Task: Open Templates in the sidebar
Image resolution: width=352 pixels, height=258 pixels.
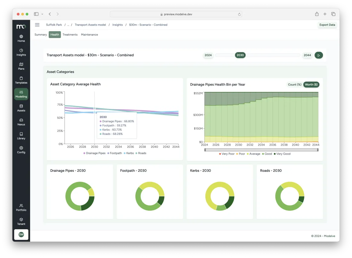Action: pyautogui.click(x=21, y=80)
